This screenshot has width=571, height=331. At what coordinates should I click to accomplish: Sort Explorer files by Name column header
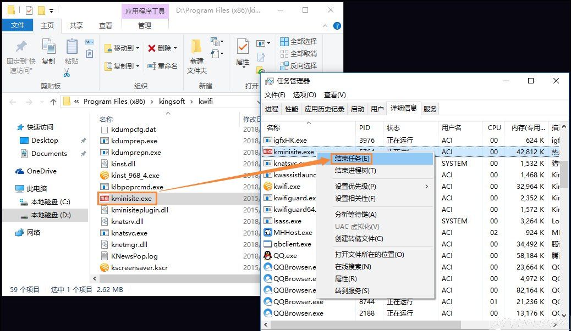(x=106, y=119)
